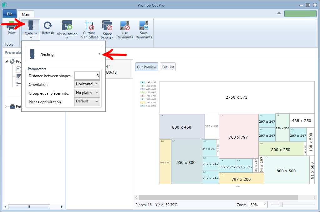Click the Print icon in the ribbon
Image resolution: width=320 pixels, height=212 pixels.
12,26
